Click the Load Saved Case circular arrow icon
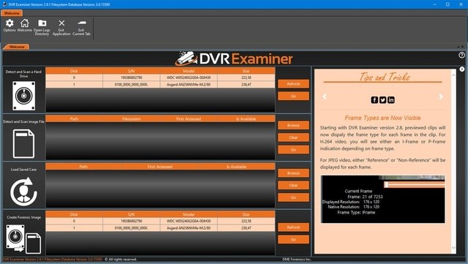468x264 pixels. (x=23, y=192)
